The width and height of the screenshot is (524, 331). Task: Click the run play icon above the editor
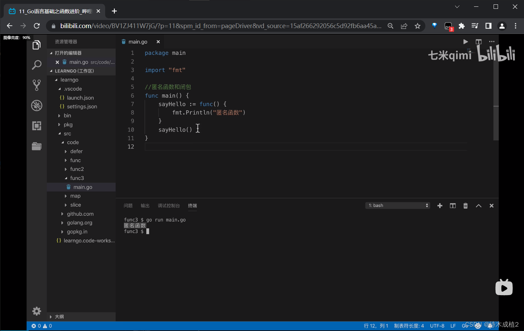(466, 42)
